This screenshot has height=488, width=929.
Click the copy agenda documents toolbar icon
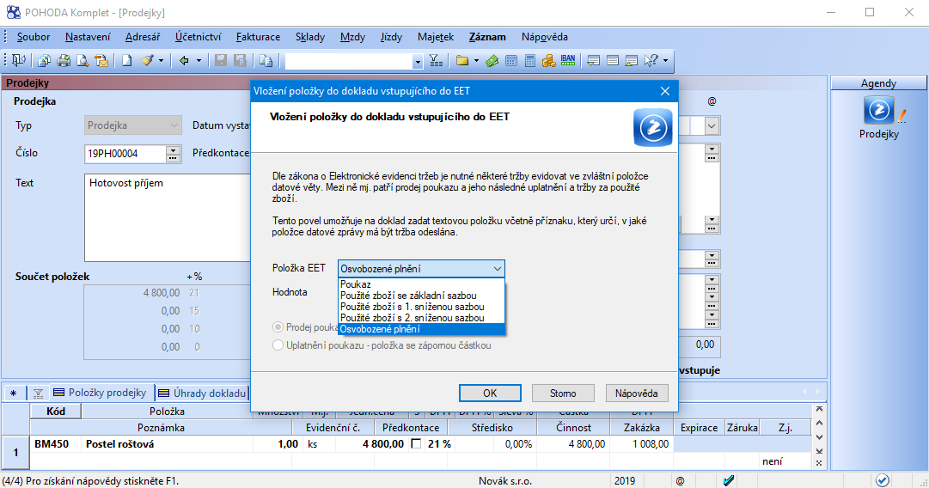[45, 60]
